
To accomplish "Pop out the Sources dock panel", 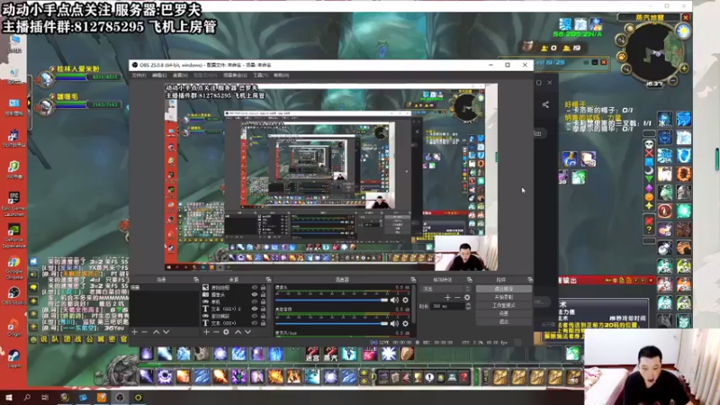I will (x=268, y=279).
